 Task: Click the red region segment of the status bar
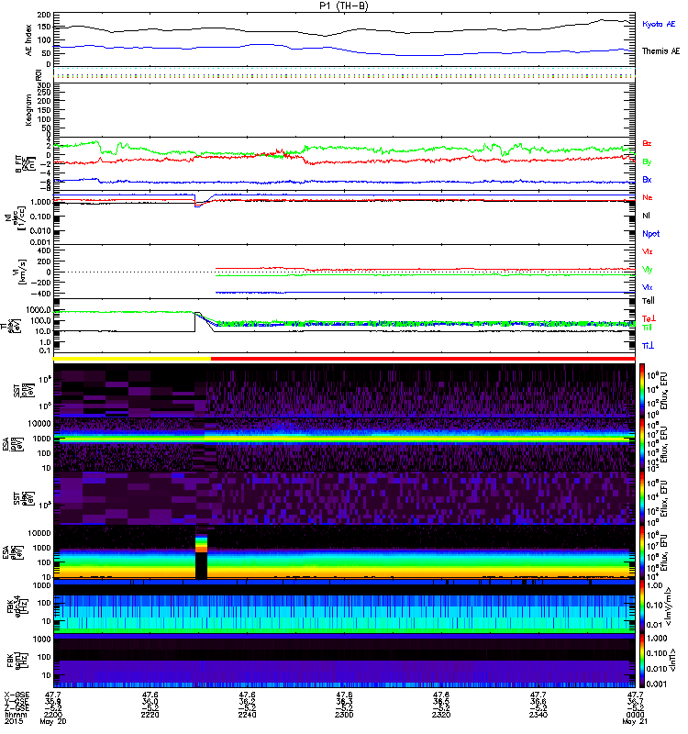[423, 359]
